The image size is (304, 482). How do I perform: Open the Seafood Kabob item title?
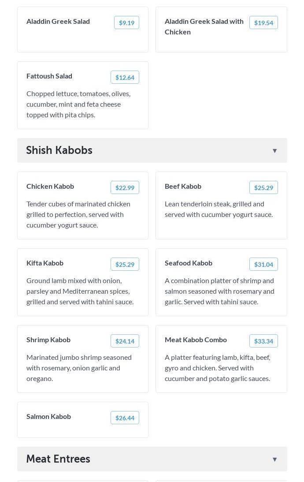(189, 263)
